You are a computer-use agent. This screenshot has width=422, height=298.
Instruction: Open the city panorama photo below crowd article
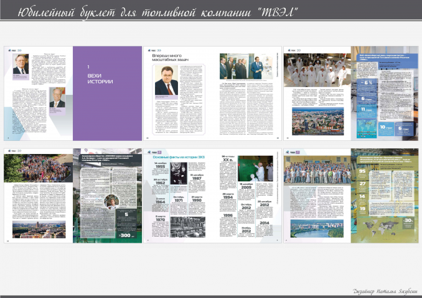[39, 230]
